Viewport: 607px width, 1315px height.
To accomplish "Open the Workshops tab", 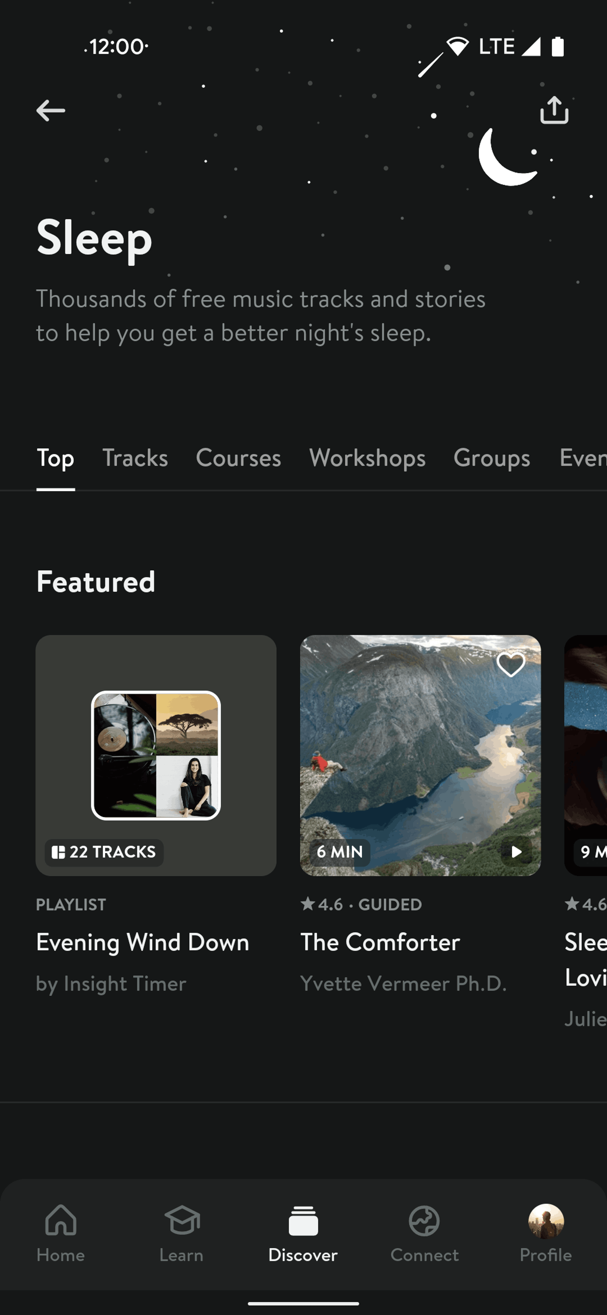I will click(367, 458).
